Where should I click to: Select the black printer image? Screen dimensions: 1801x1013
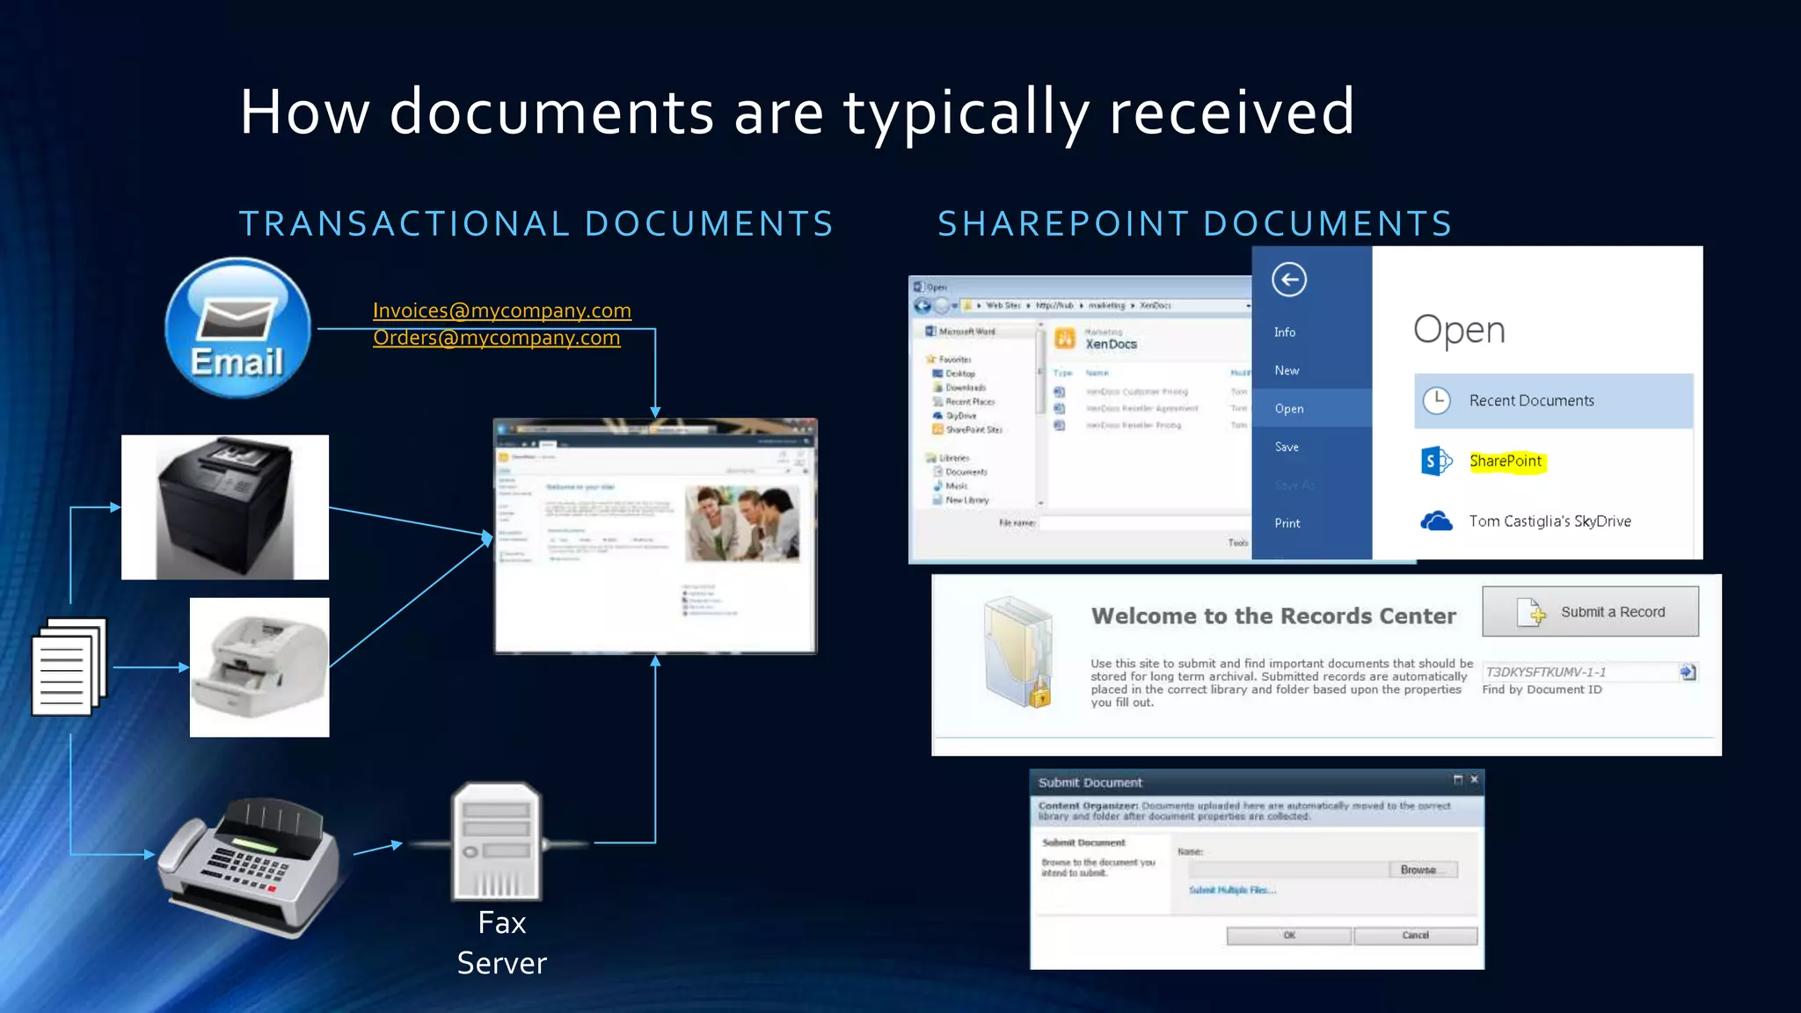point(225,507)
